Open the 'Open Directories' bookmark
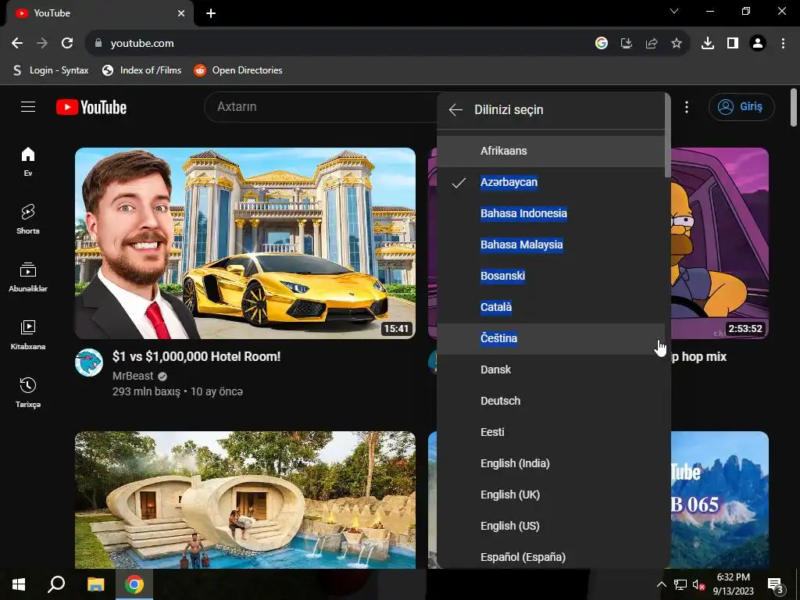This screenshot has width=800, height=600. (x=238, y=70)
